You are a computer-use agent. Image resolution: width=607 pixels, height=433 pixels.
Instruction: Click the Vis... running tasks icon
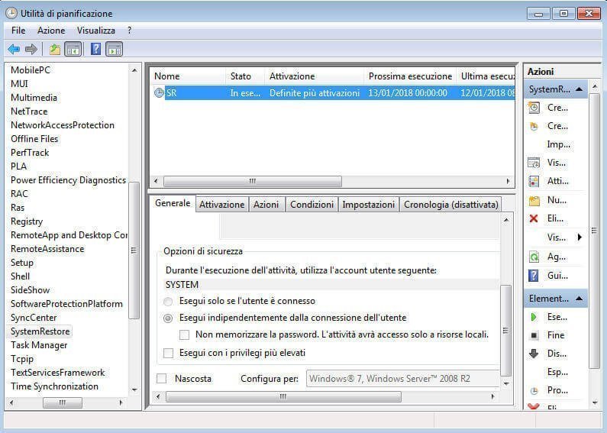click(x=534, y=163)
